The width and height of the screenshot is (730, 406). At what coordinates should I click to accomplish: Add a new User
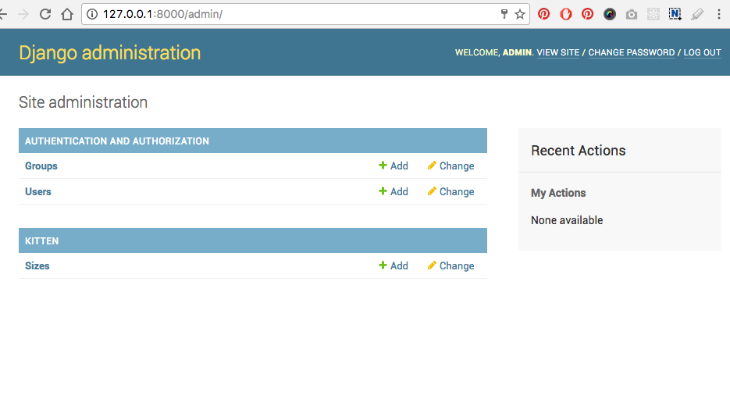393,191
